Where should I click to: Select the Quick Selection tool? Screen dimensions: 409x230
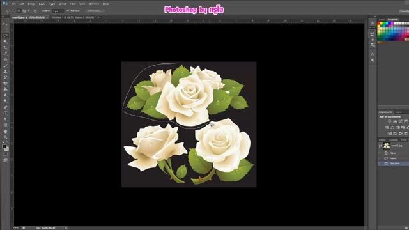tap(5, 42)
